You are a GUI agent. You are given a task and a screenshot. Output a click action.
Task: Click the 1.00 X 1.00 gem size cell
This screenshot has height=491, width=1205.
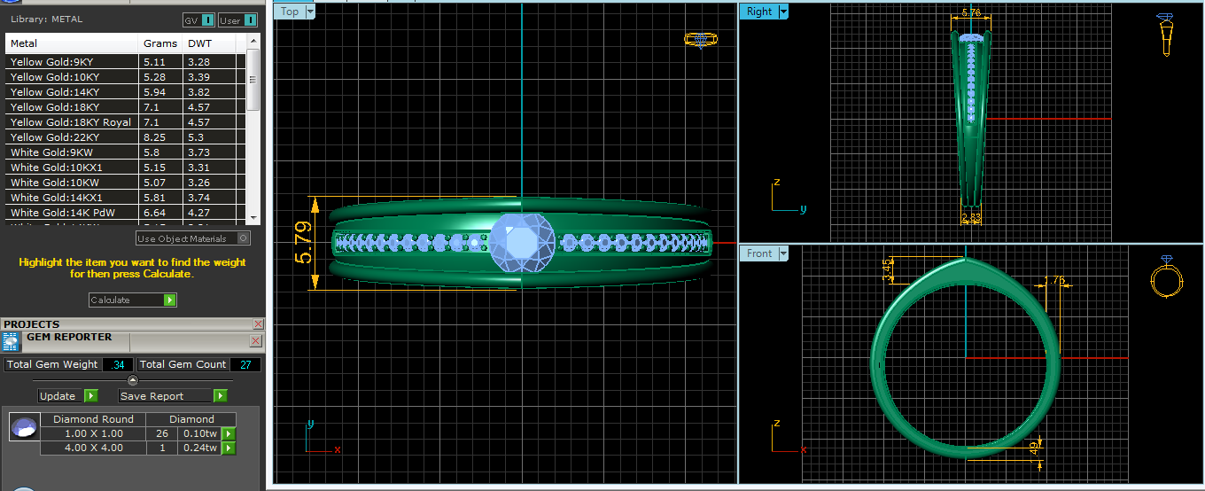click(x=93, y=433)
